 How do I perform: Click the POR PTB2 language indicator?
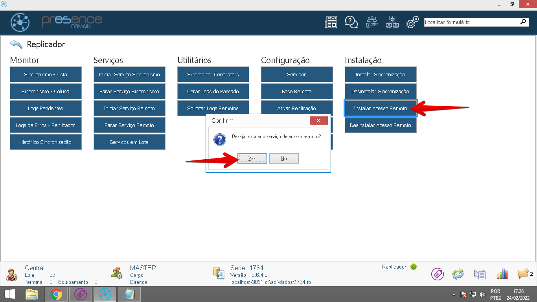coord(495,295)
